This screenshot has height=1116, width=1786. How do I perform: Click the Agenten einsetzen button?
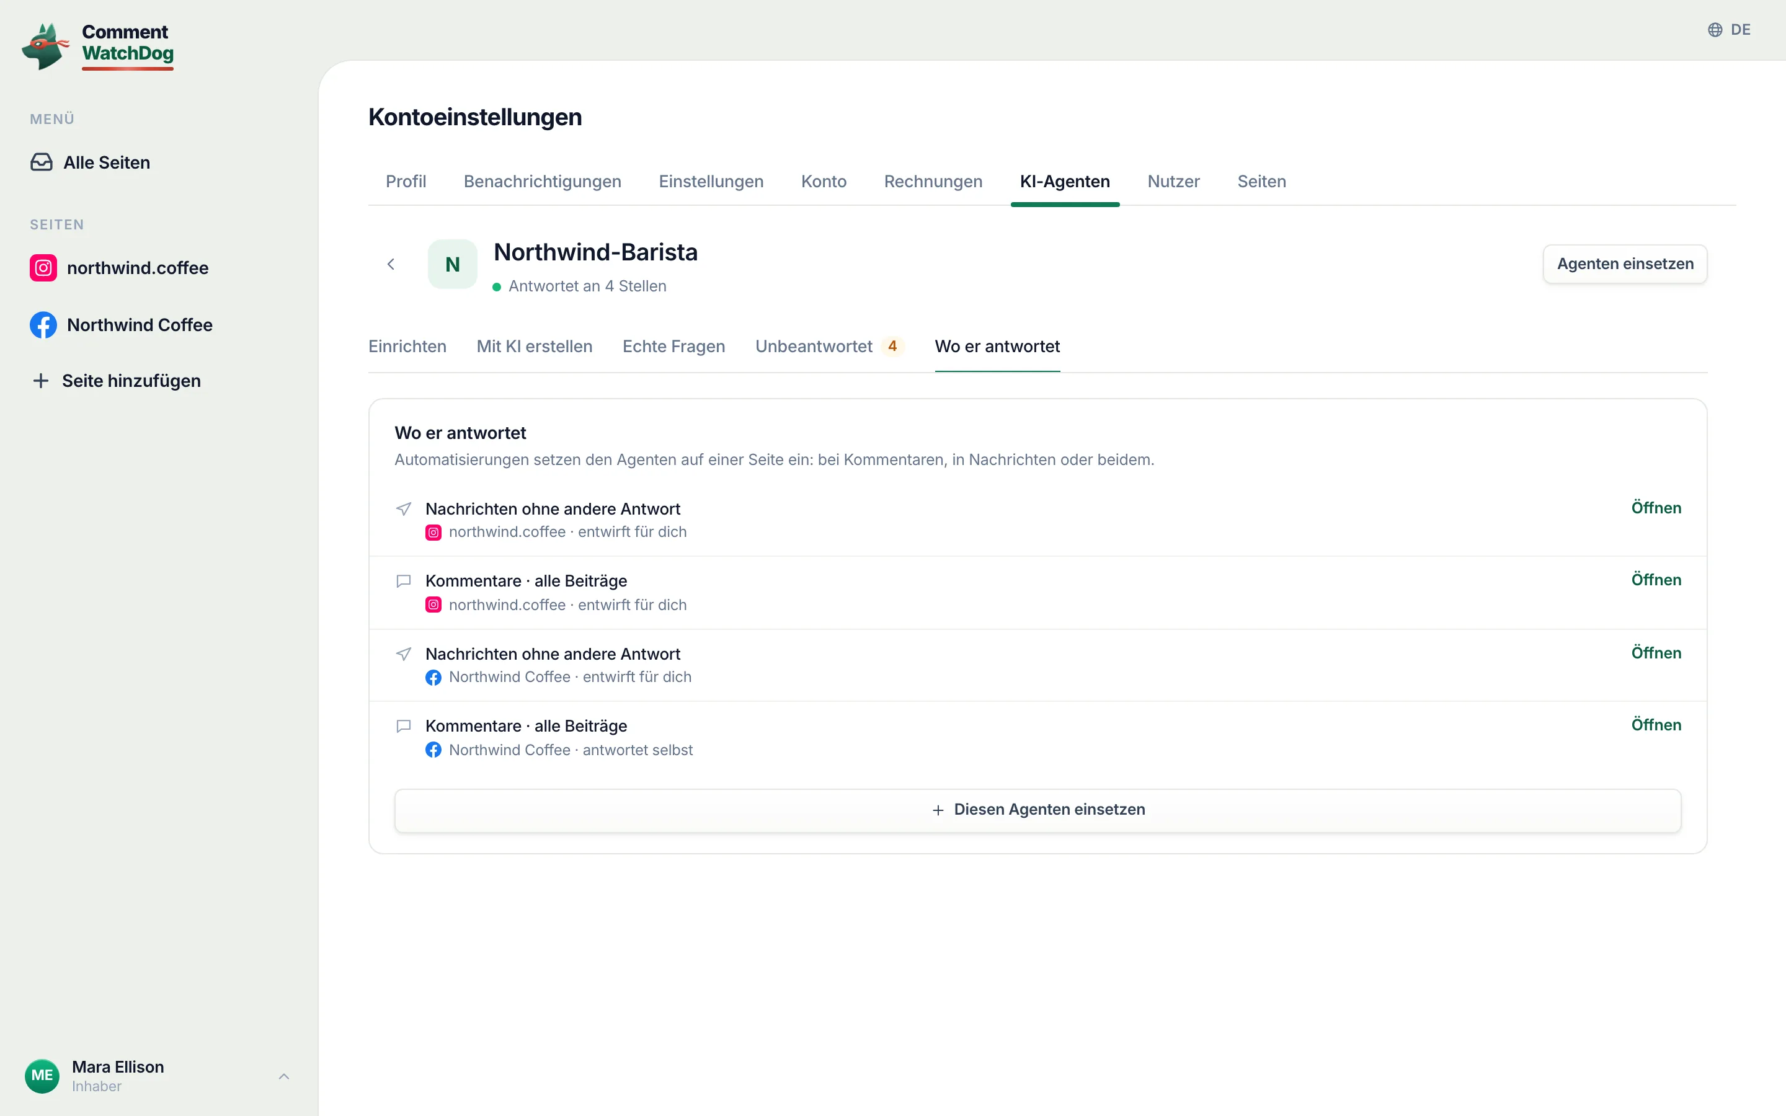tap(1624, 264)
